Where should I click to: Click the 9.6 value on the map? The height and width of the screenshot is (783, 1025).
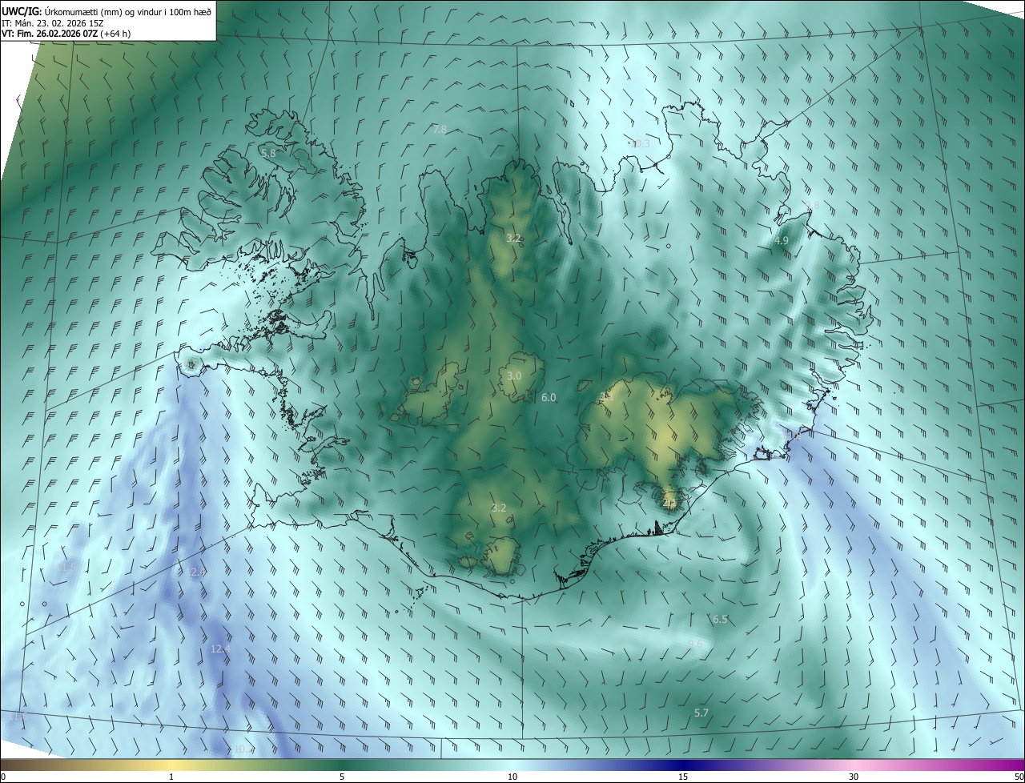pyautogui.click(x=695, y=644)
